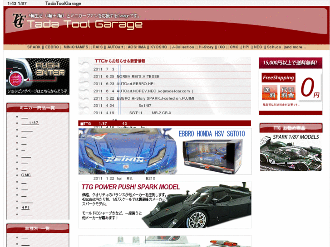Click the Tada Tool Garage logo
Viewport: 330px width, 247px height.
[x=77, y=21]
